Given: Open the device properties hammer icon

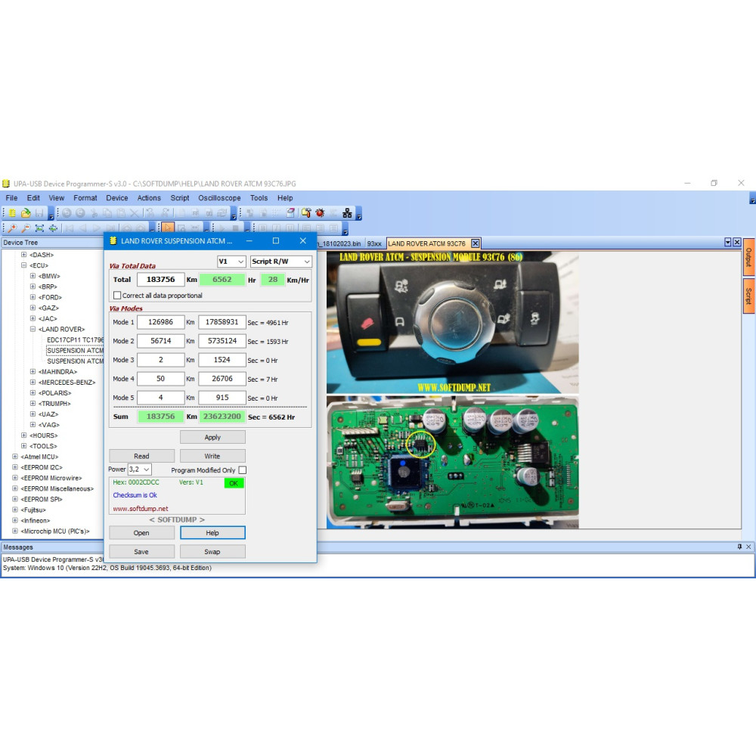Looking at the screenshot, I should pos(306,213).
